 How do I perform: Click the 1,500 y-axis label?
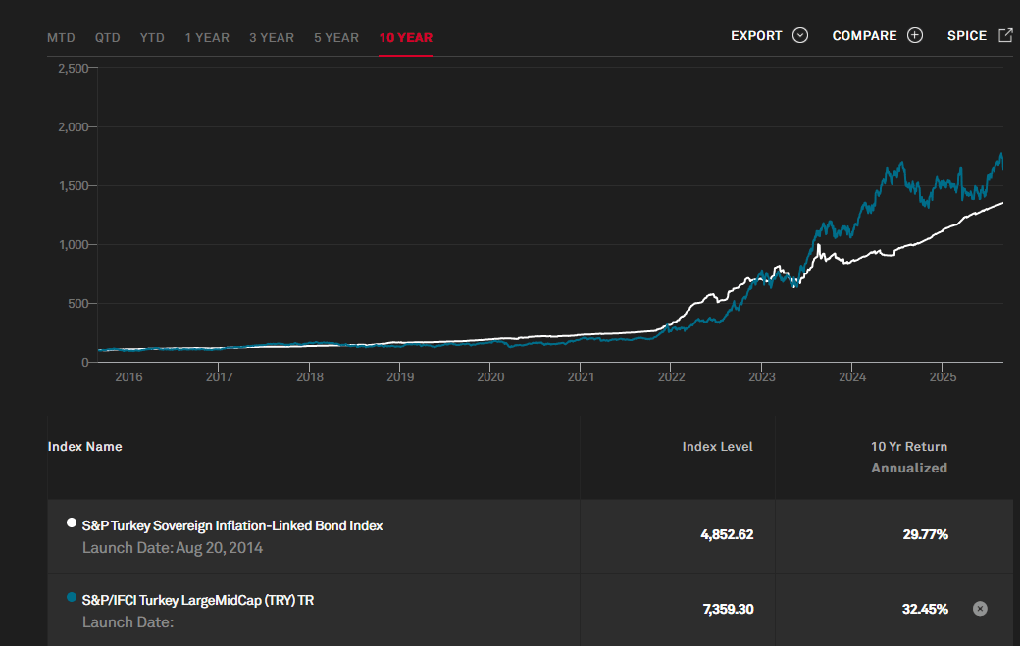[74, 186]
